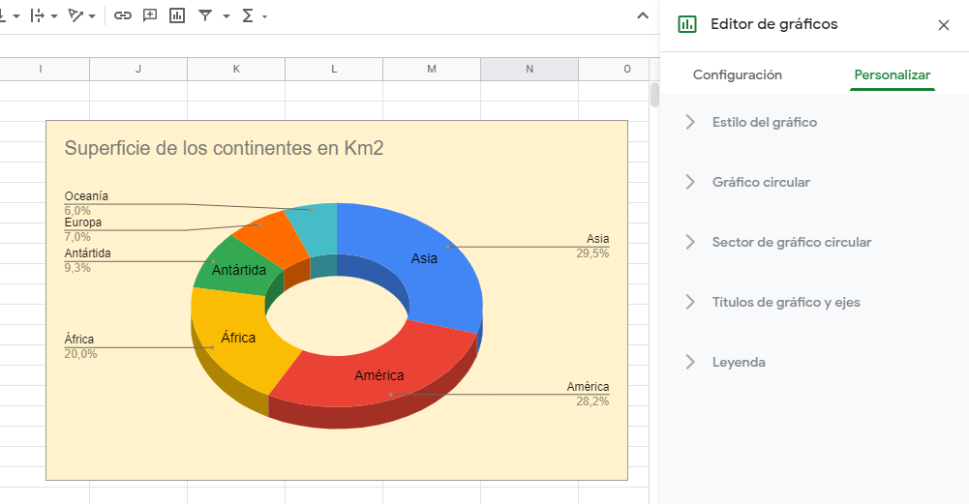Select the Personalizar tab
This screenshot has height=504, width=969.
[892, 74]
